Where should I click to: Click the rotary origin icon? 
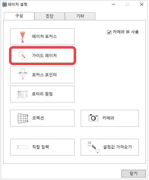(x=23, y=94)
